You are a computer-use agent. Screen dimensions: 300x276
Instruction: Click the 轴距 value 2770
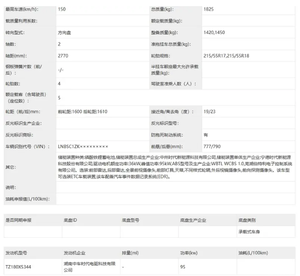[63, 55]
